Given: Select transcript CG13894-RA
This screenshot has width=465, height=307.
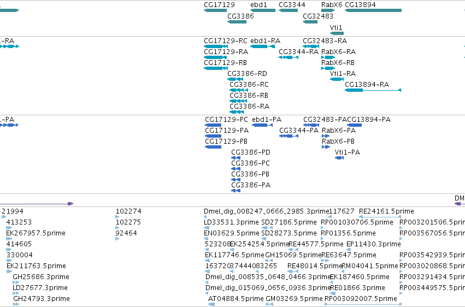Looking at the screenshot, I should 373,90.
